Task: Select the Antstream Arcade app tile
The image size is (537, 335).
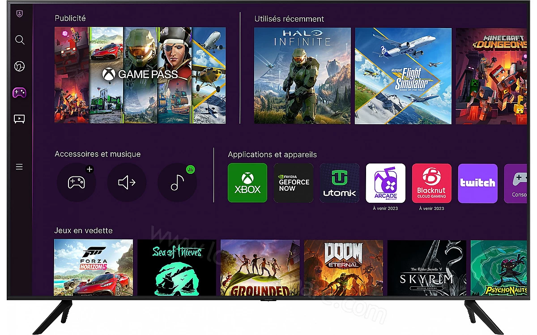Action: click(386, 183)
